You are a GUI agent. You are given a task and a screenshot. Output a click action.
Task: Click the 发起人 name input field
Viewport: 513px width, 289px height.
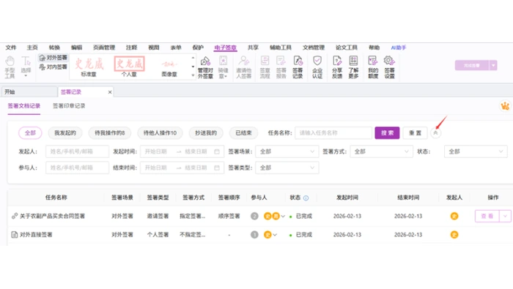click(x=77, y=151)
